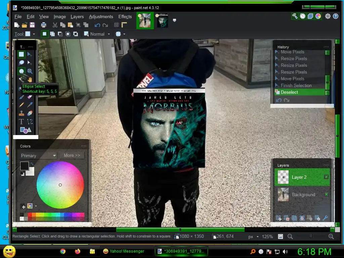Select the Clone Stamp tool
344x258 pixels.
click(21, 113)
